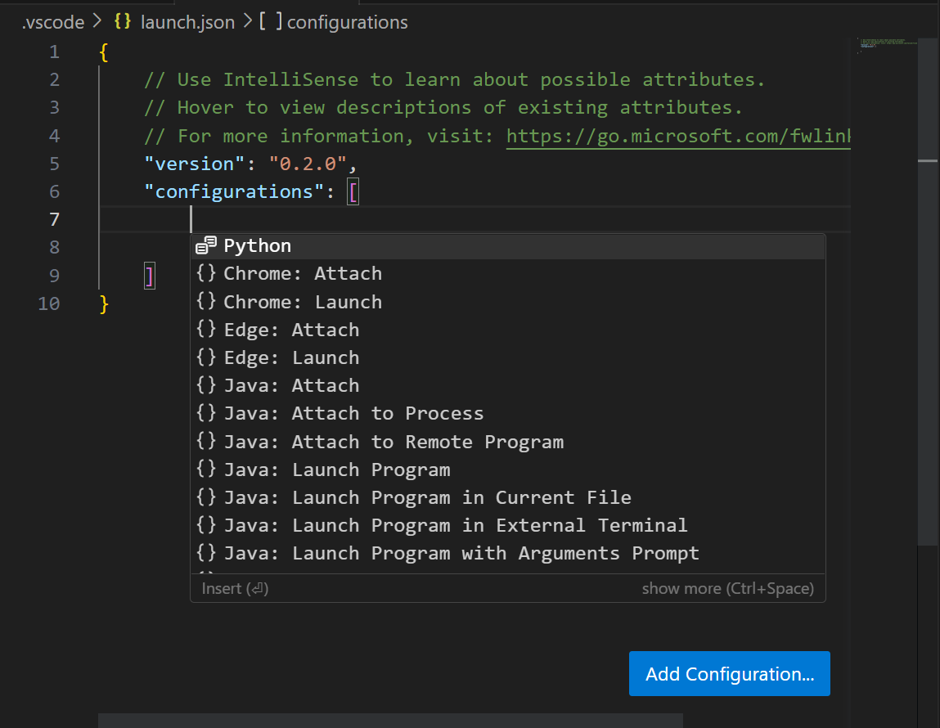Click braces icon beside Java: Attach to Process
Screen dimensions: 940x728
(206, 413)
